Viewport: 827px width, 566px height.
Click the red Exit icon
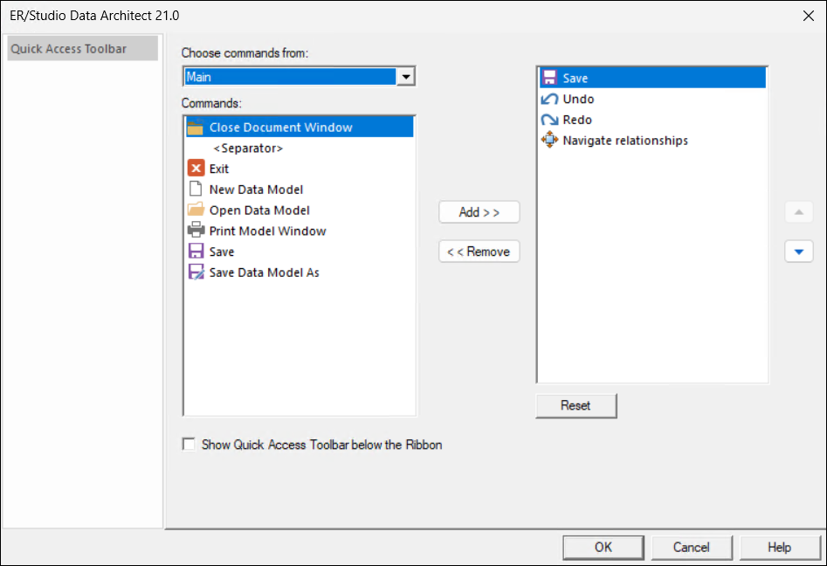pyautogui.click(x=196, y=169)
